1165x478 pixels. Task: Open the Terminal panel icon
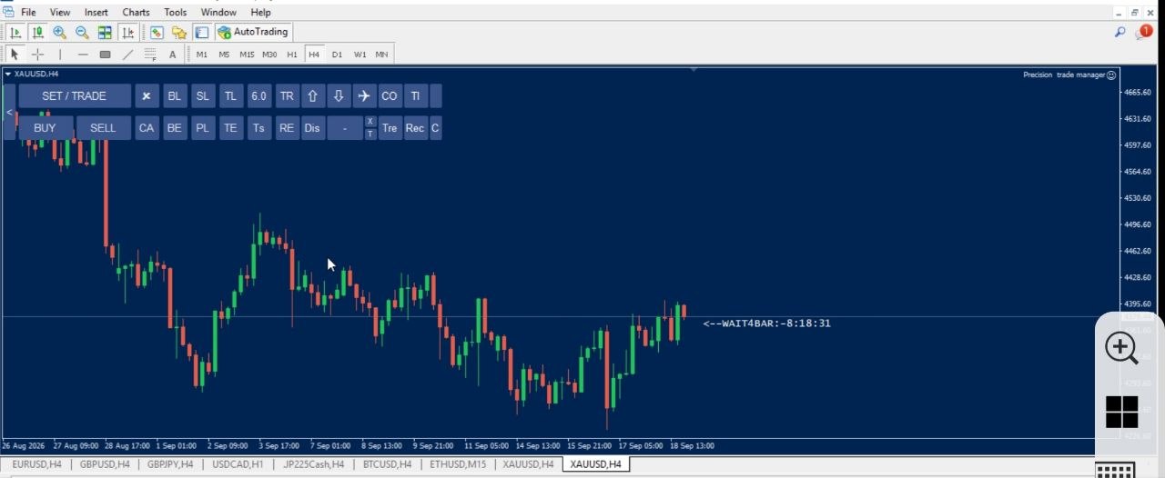201,32
